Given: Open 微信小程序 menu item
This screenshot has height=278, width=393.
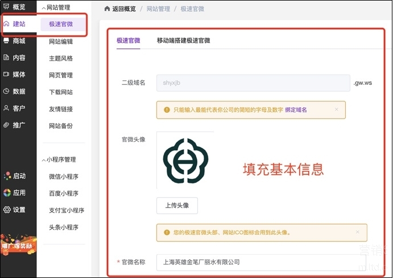Looking at the screenshot, I should pyautogui.click(x=64, y=177).
